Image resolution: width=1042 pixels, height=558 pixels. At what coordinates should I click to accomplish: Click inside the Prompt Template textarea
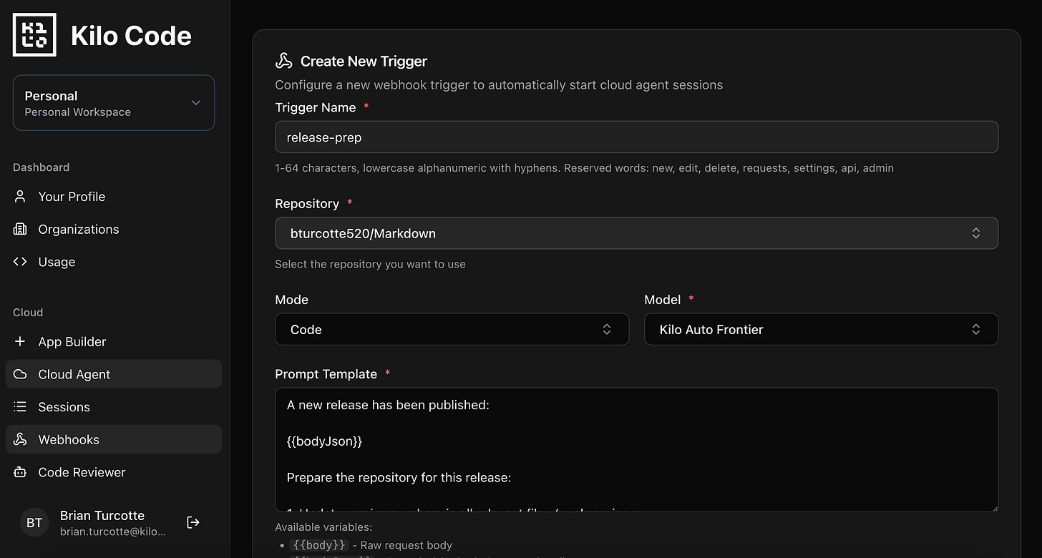636,450
